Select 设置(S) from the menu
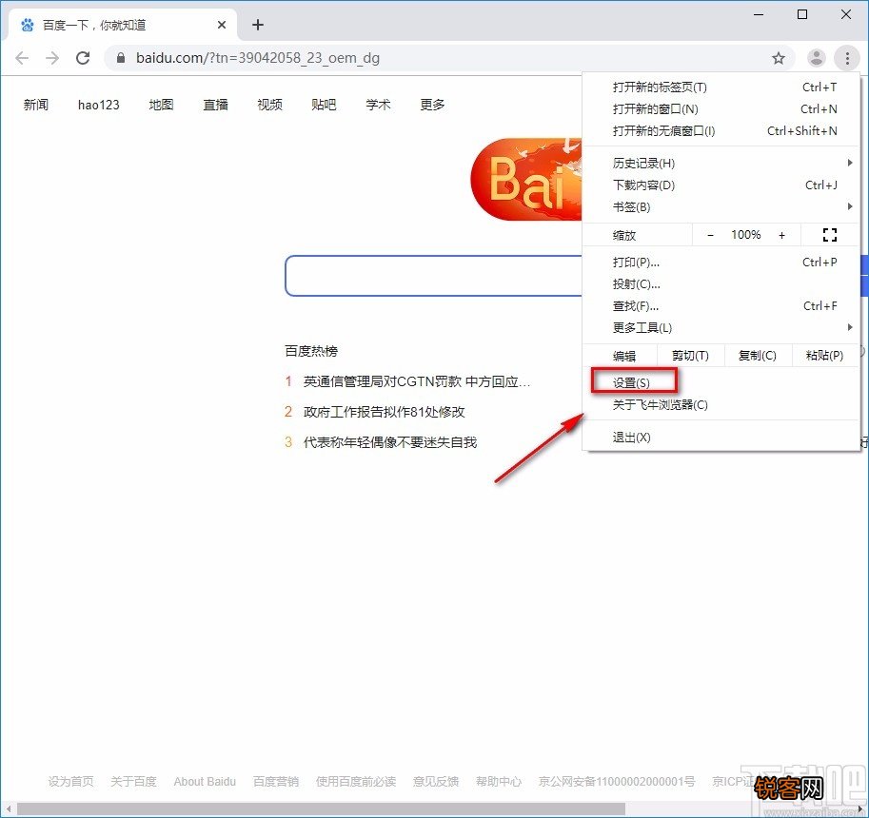The width and height of the screenshot is (869, 818). (x=633, y=380)
